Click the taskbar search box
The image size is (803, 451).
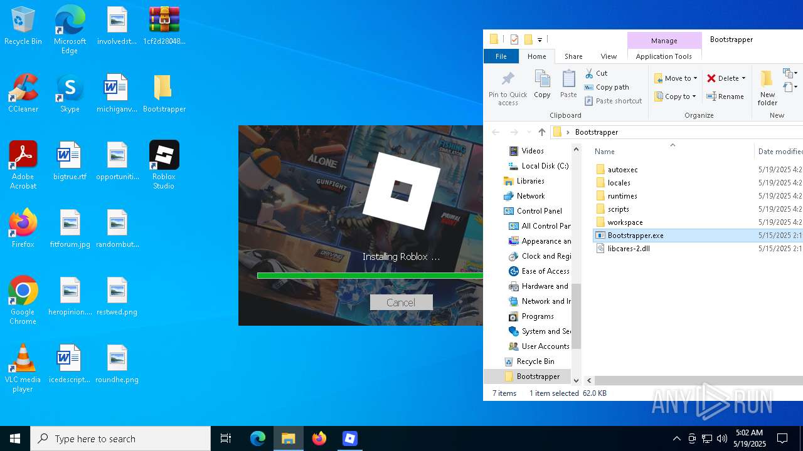tap(120, 438)
